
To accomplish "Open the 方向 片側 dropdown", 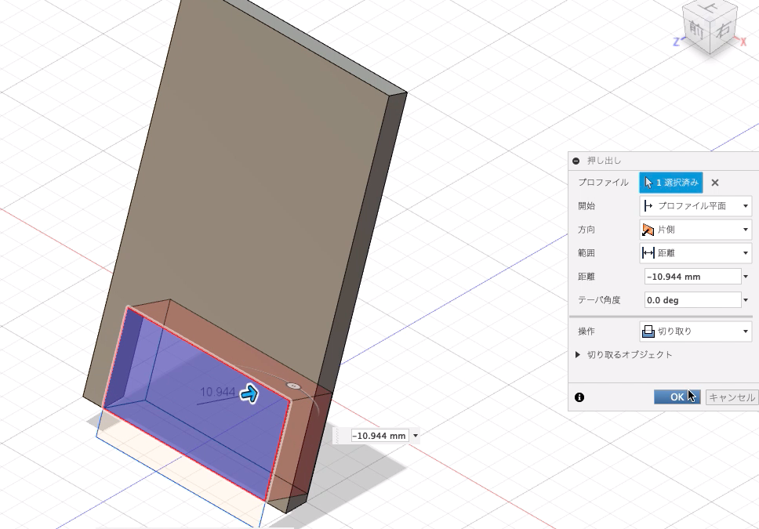I will click(x=695, y=230).
